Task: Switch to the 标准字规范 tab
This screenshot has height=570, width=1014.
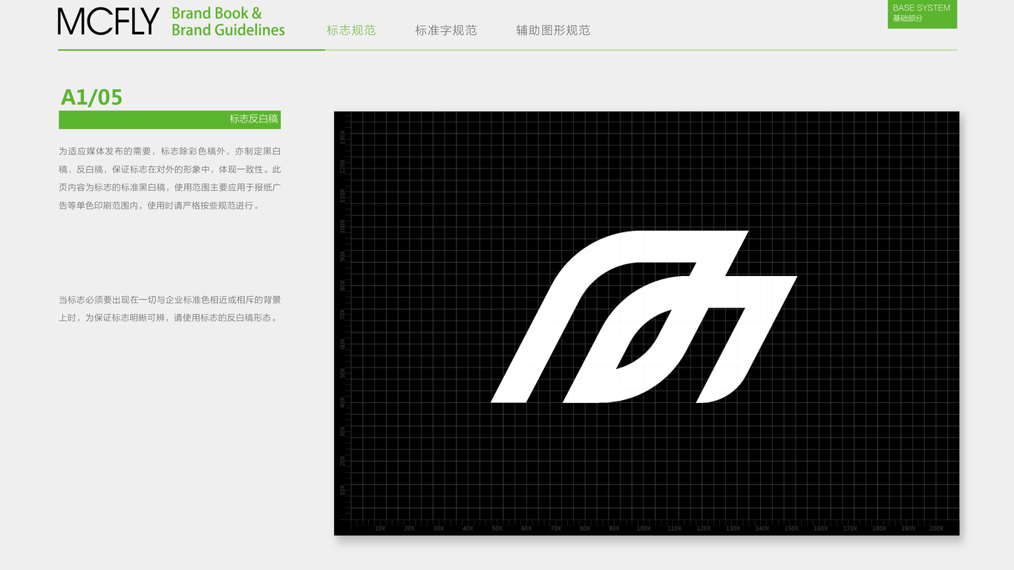Action: [446, 30]
